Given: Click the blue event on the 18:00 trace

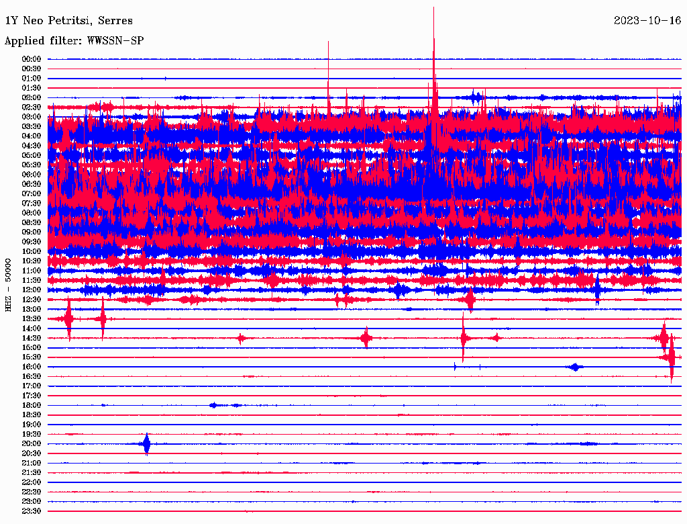Looking at the screenshot, I should click(215, 405).
